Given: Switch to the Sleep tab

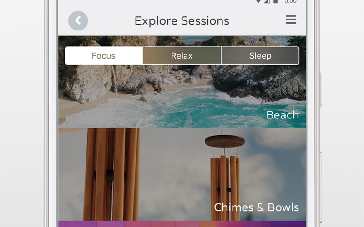Looking at the screenshot, I should (x=260, y=56).
